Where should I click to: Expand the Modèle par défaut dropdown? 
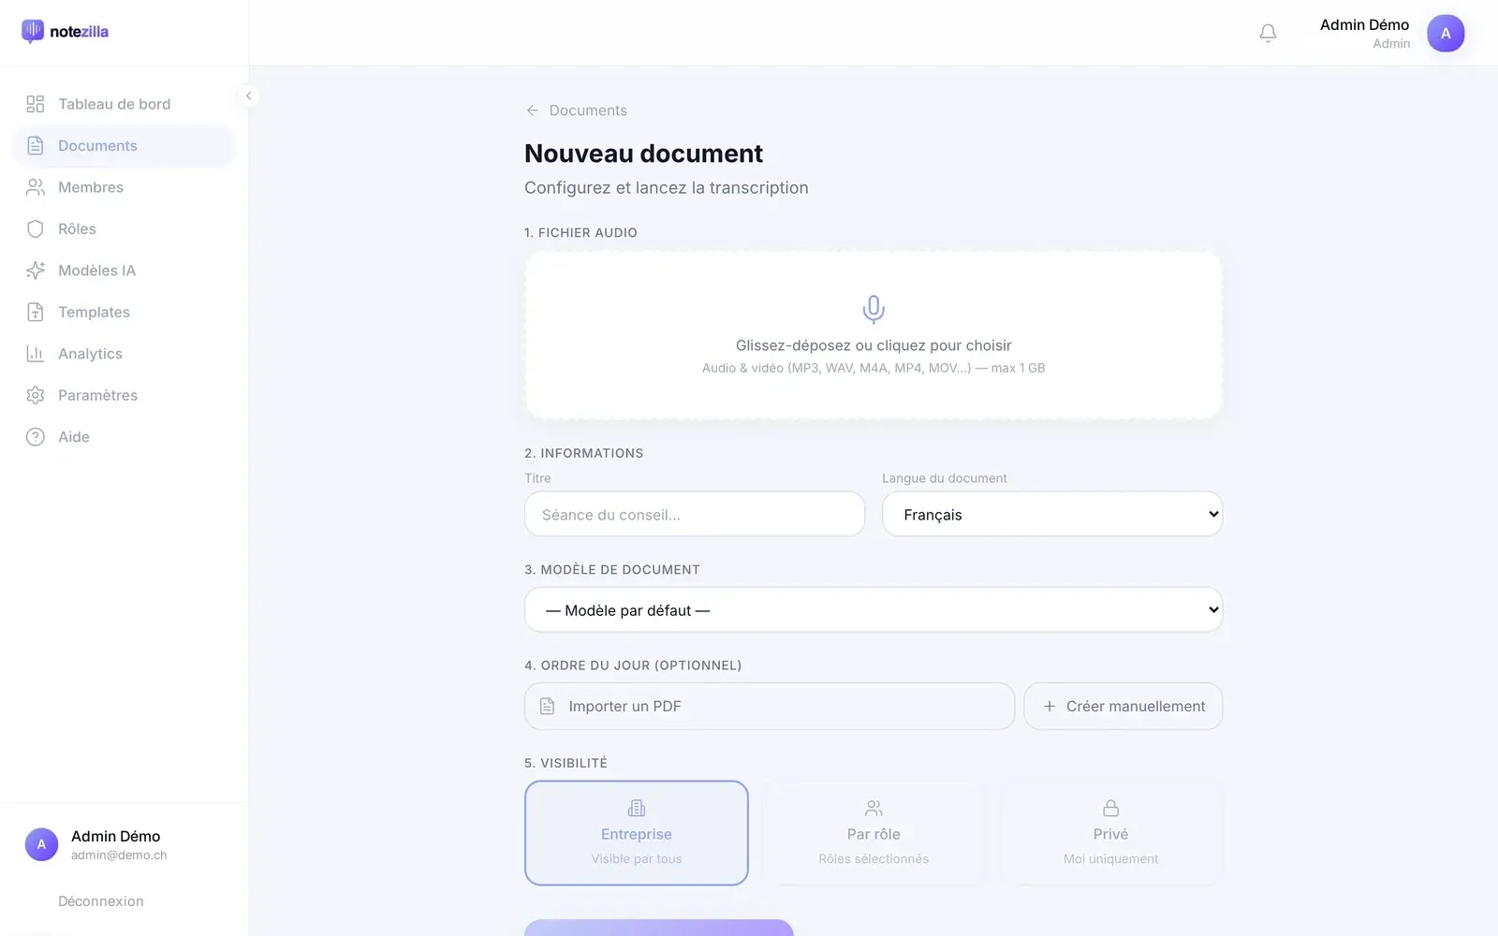pos(874,610)
